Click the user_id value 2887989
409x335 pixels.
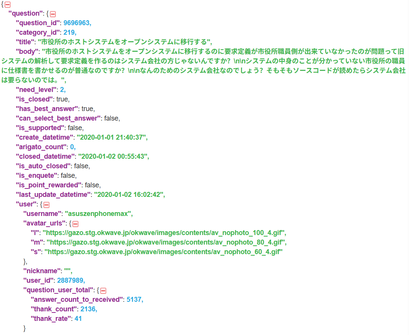tap(71, 280)
